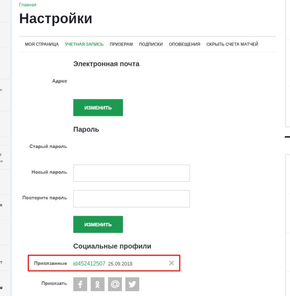This screenshot has width=290, height=296.
Task: Open СКРЫТЬ СЧЕТА МАТЧЕЙ tab
Action: [x=232, y=44]
